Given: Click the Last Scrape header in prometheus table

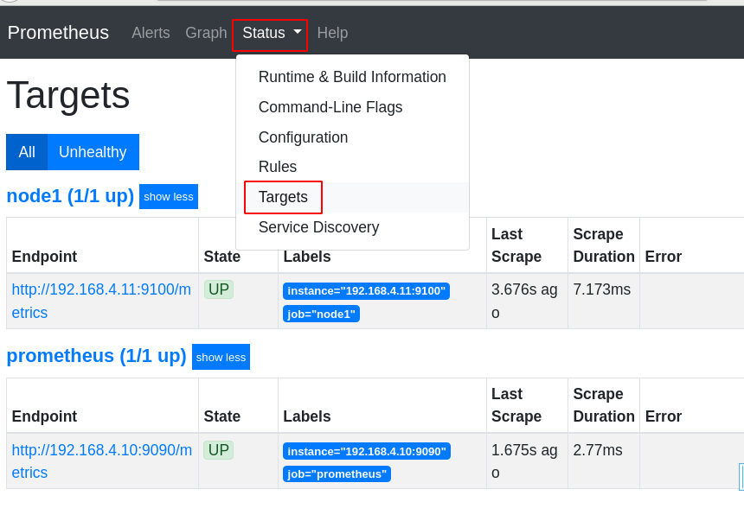Looking at the screenshot, I should coord(516,405).
